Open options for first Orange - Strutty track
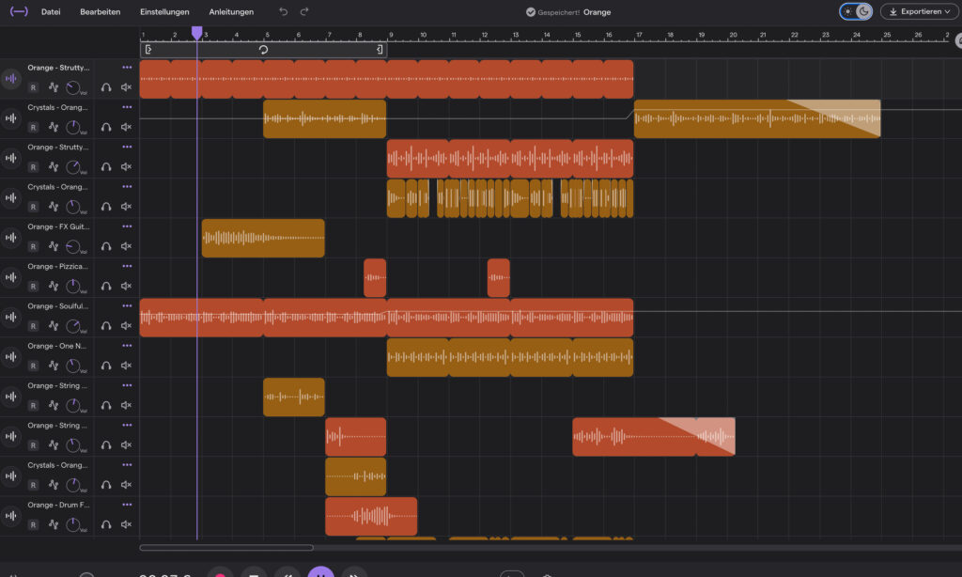 pyautogui.click(x=127, y=68)
